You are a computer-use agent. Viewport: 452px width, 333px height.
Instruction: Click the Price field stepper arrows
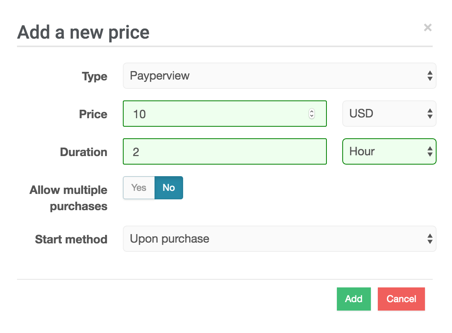pos(312,114)
